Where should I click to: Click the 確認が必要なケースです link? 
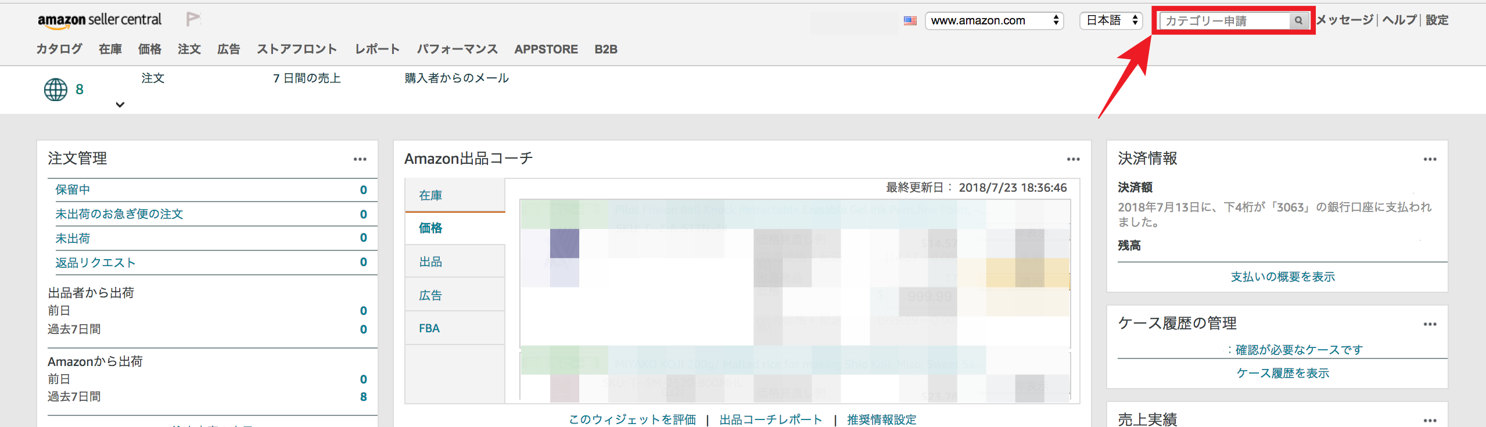tap(1299, 350)
